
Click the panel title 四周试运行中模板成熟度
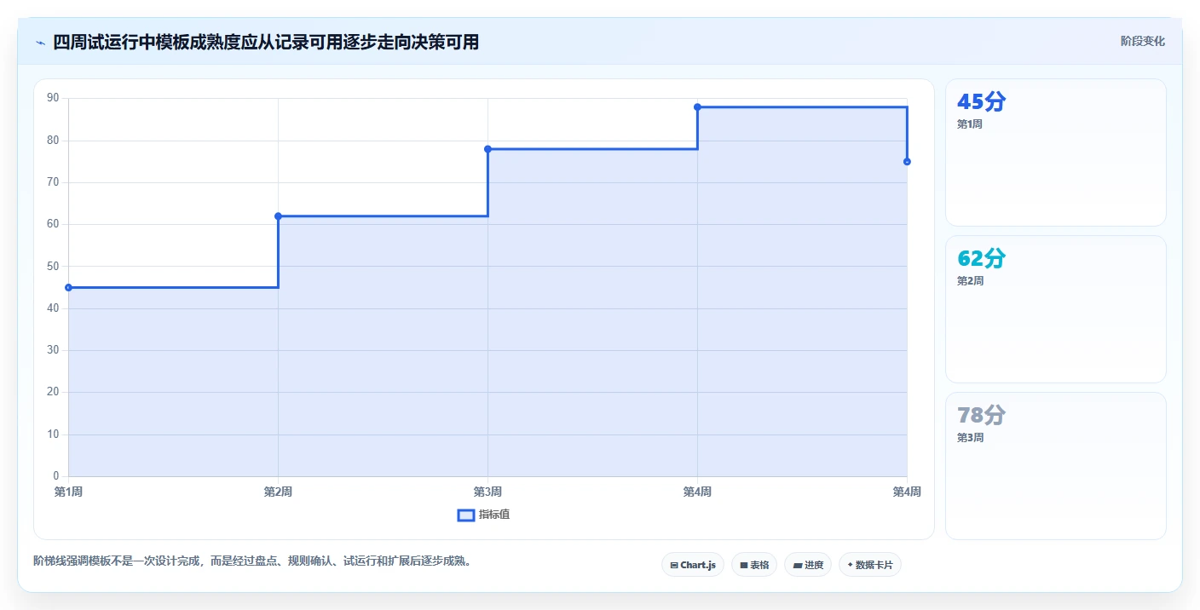coord(266,42)
